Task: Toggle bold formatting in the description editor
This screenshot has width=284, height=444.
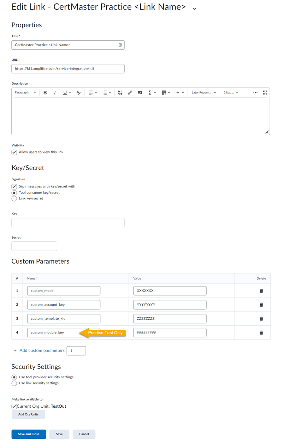Action: pos(45,92)
